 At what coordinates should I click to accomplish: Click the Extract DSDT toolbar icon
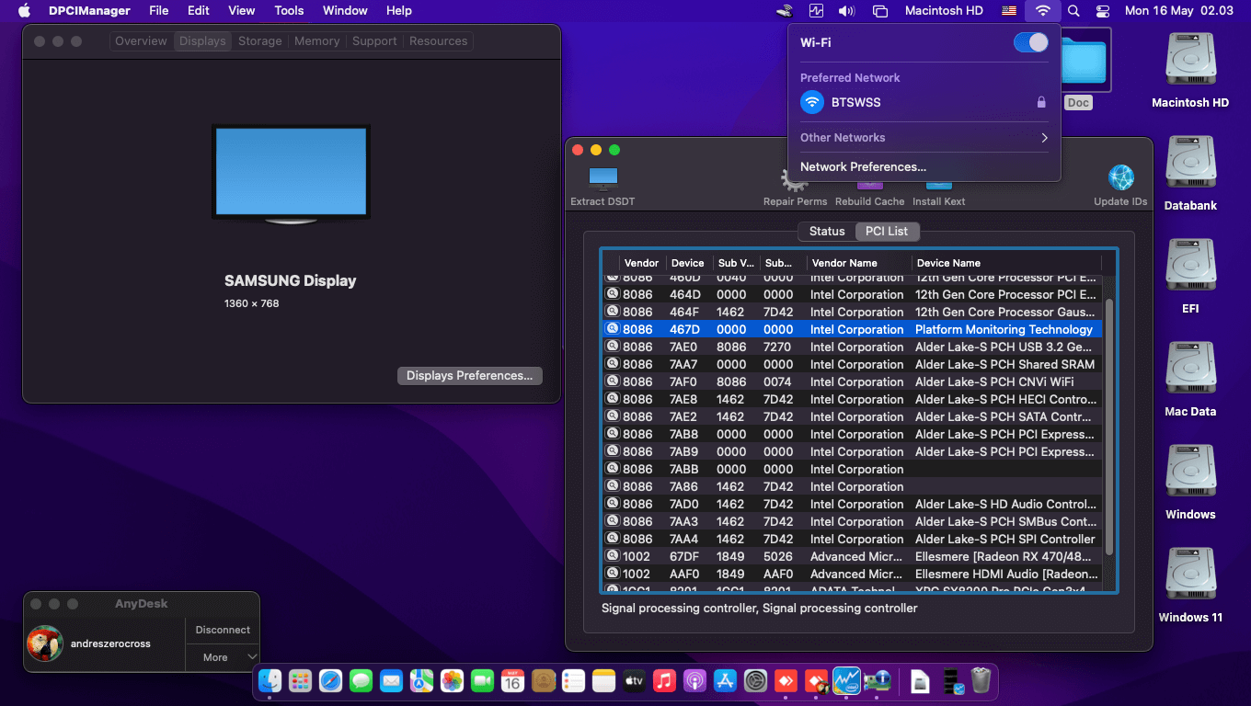click(x=603, y=179)
